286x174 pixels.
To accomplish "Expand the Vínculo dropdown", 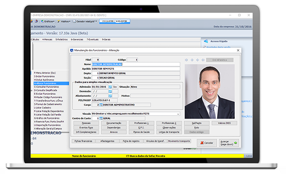I will (x=178, y=114).
